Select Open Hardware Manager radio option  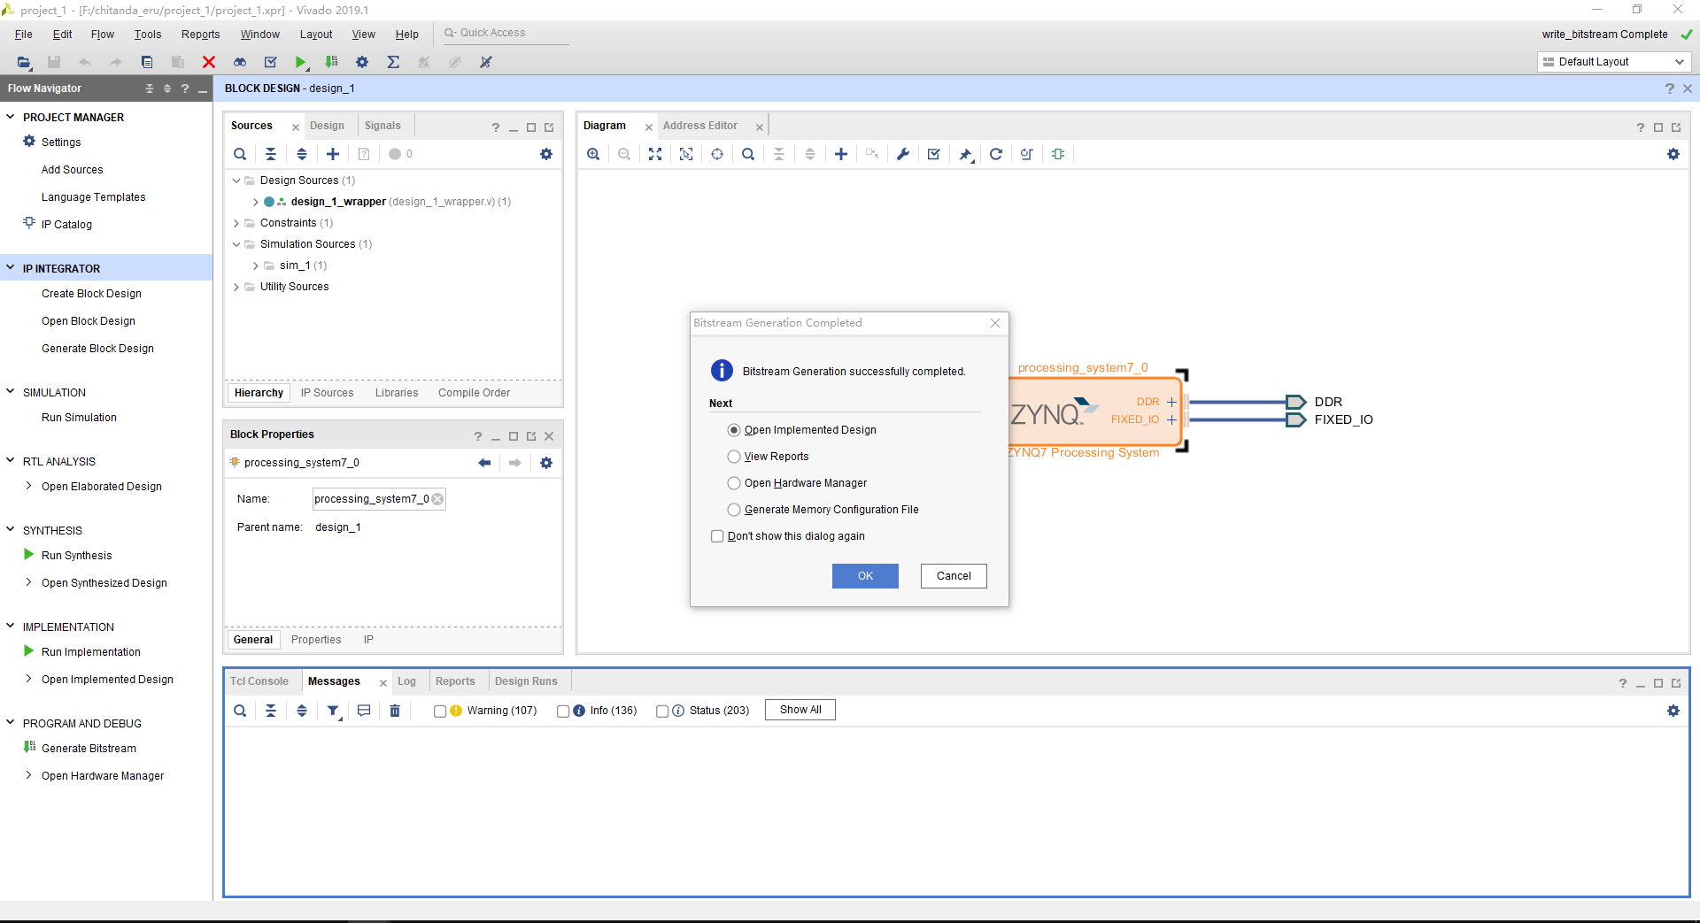tap(734, 483)
